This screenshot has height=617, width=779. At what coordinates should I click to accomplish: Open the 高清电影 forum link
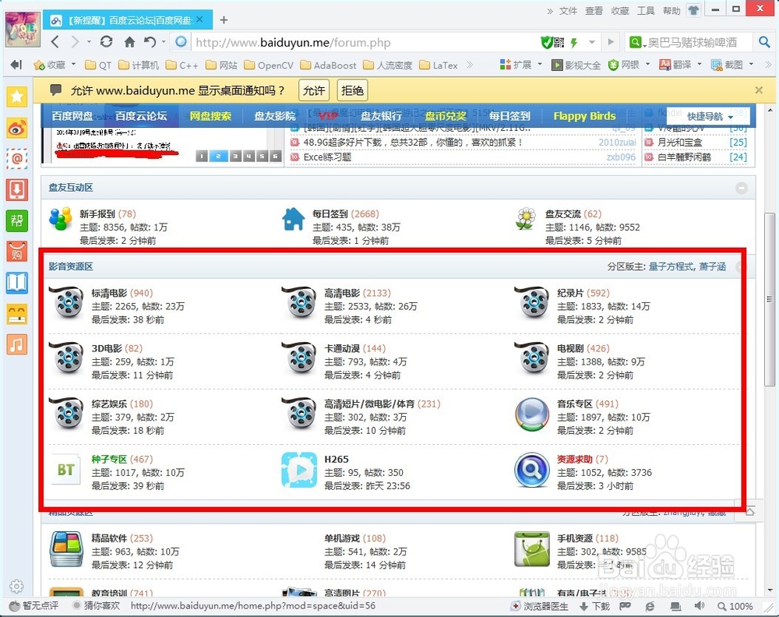(342, 293)
